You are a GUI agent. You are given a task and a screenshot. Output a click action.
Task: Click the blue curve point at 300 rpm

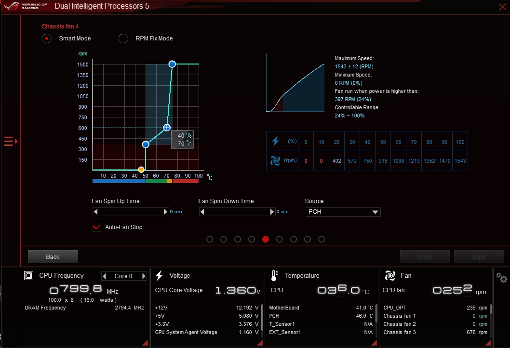point(146,144)
